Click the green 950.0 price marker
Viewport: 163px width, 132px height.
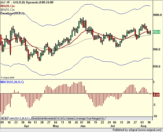(156, 32)
